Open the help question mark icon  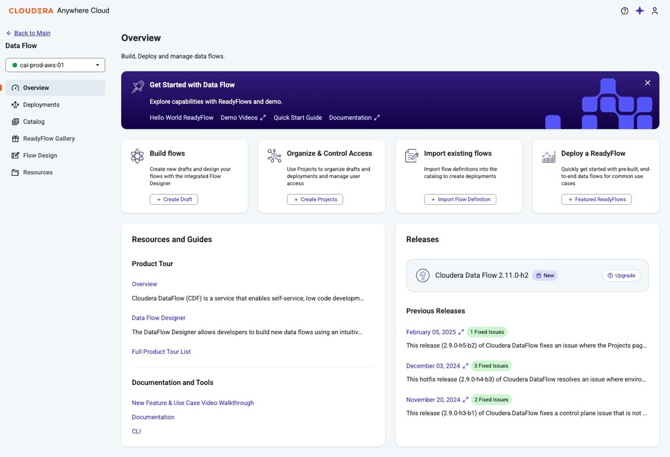(x=625, y=11)
